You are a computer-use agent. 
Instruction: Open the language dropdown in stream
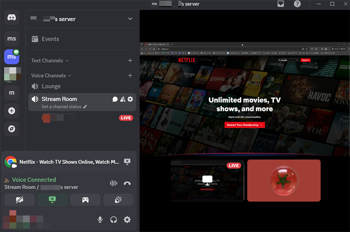coord(288,60)
